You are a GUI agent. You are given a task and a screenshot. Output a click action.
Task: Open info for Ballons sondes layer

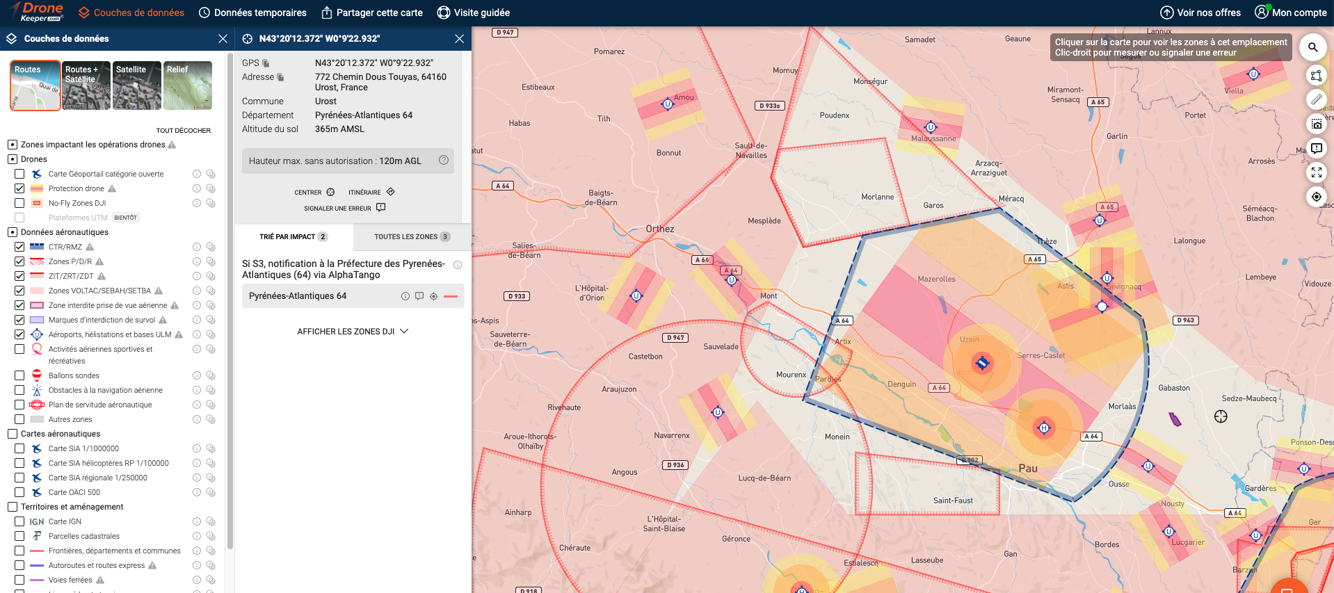pos(197,375)
